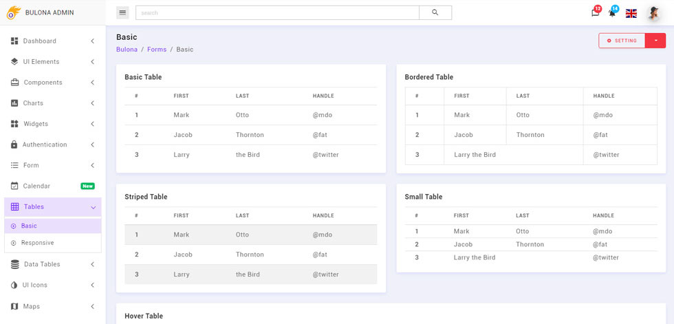Open the user avatar profile menu
The height and width of the screenshot is (324, 674).
(x=654, y=13)
